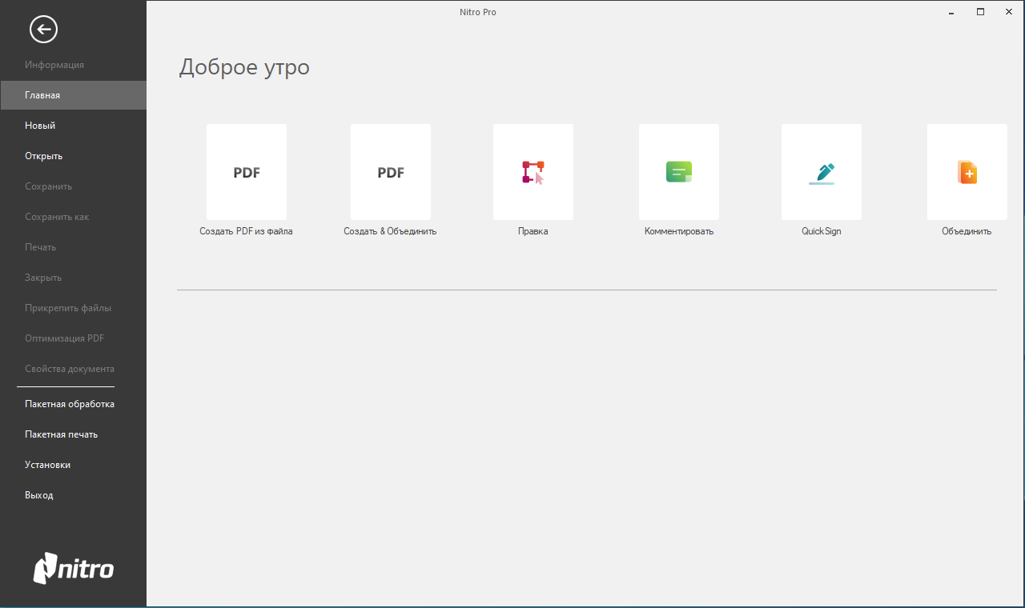Switch to 'Главная' in the sidebar
Viewport: 1025px width, 608px height.
(x=42, y=94)
